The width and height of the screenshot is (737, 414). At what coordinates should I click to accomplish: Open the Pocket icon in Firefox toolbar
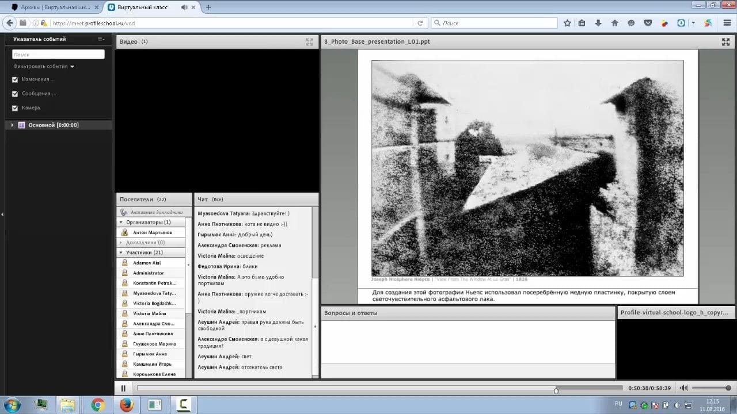[x=648, y=23]
